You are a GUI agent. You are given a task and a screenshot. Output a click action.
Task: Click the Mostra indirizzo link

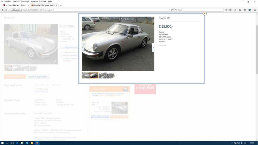[41, 91]
